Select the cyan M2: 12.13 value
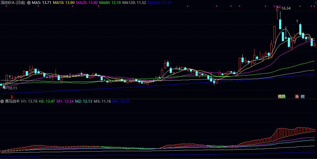The width and height of the screenshot is (317, 159). (84, 101)
